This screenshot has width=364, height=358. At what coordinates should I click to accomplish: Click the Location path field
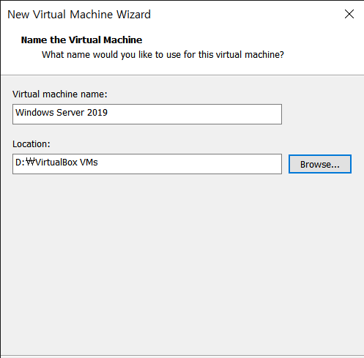click(x=147, y=164)
